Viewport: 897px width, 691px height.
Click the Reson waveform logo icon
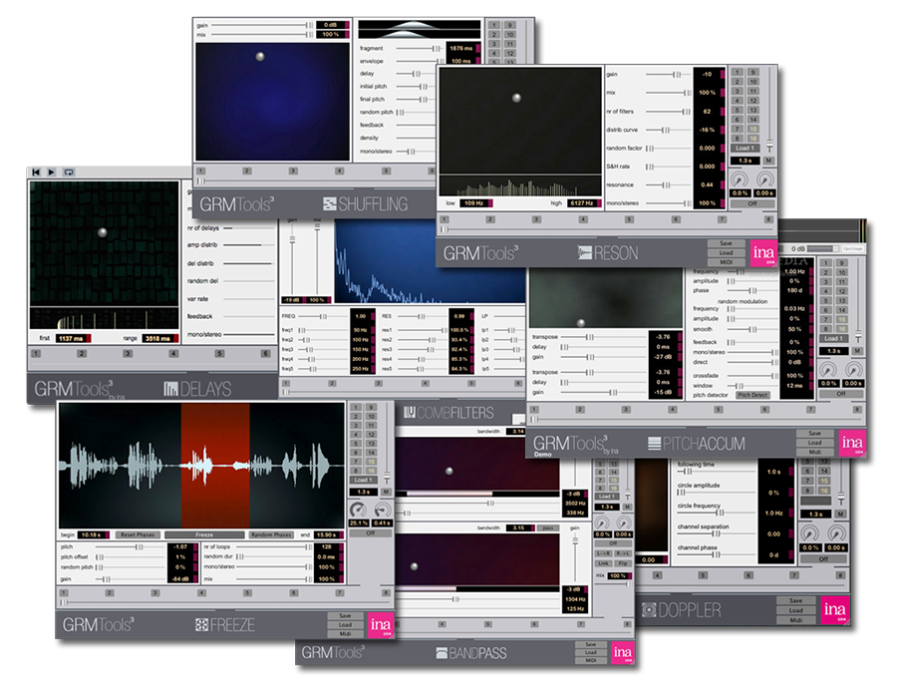point(585,253)
